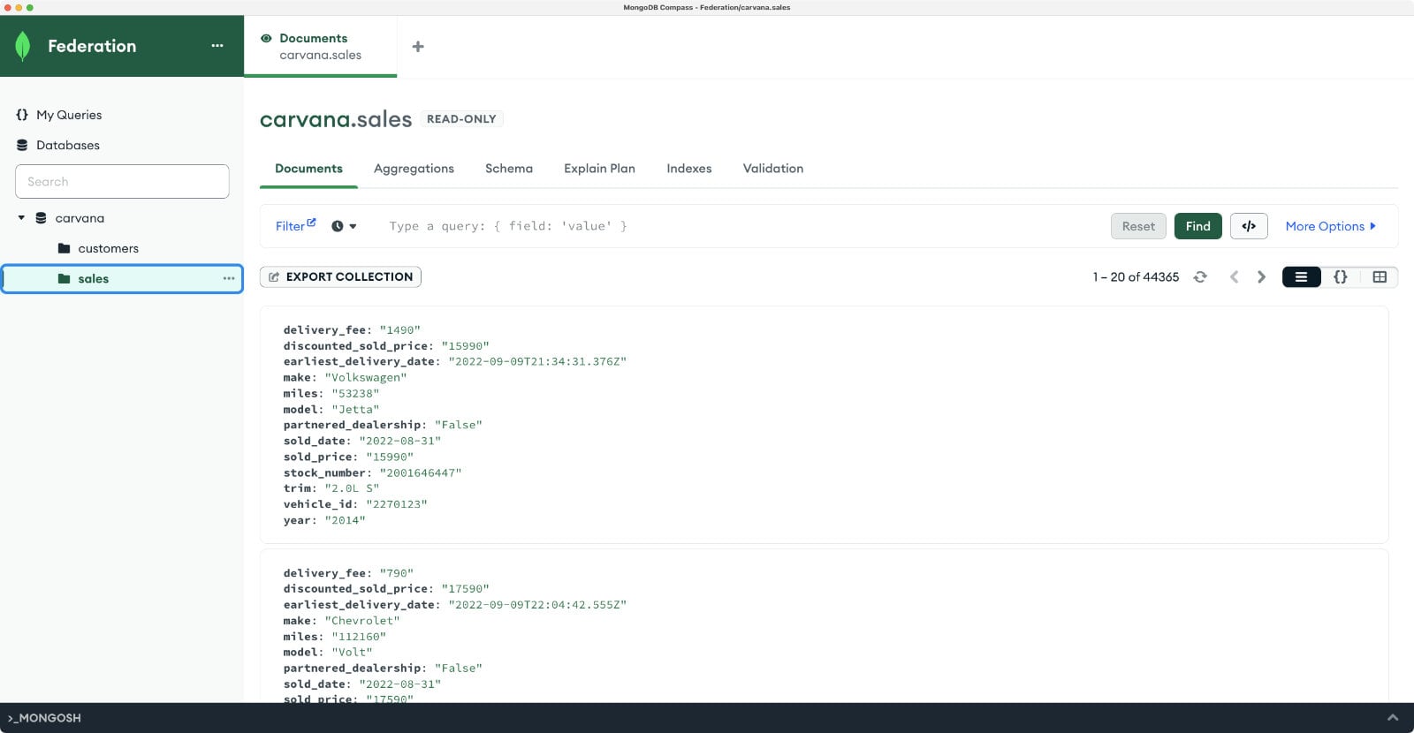Image resolution: width=1414 pixels, height=733 pixels.
Task: Open sales collection options menu
Action: pyautogui.click(x=229, y=278)
